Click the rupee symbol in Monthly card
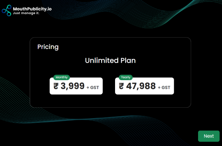Screen dimensions: 222x146 tap(56, 86)
